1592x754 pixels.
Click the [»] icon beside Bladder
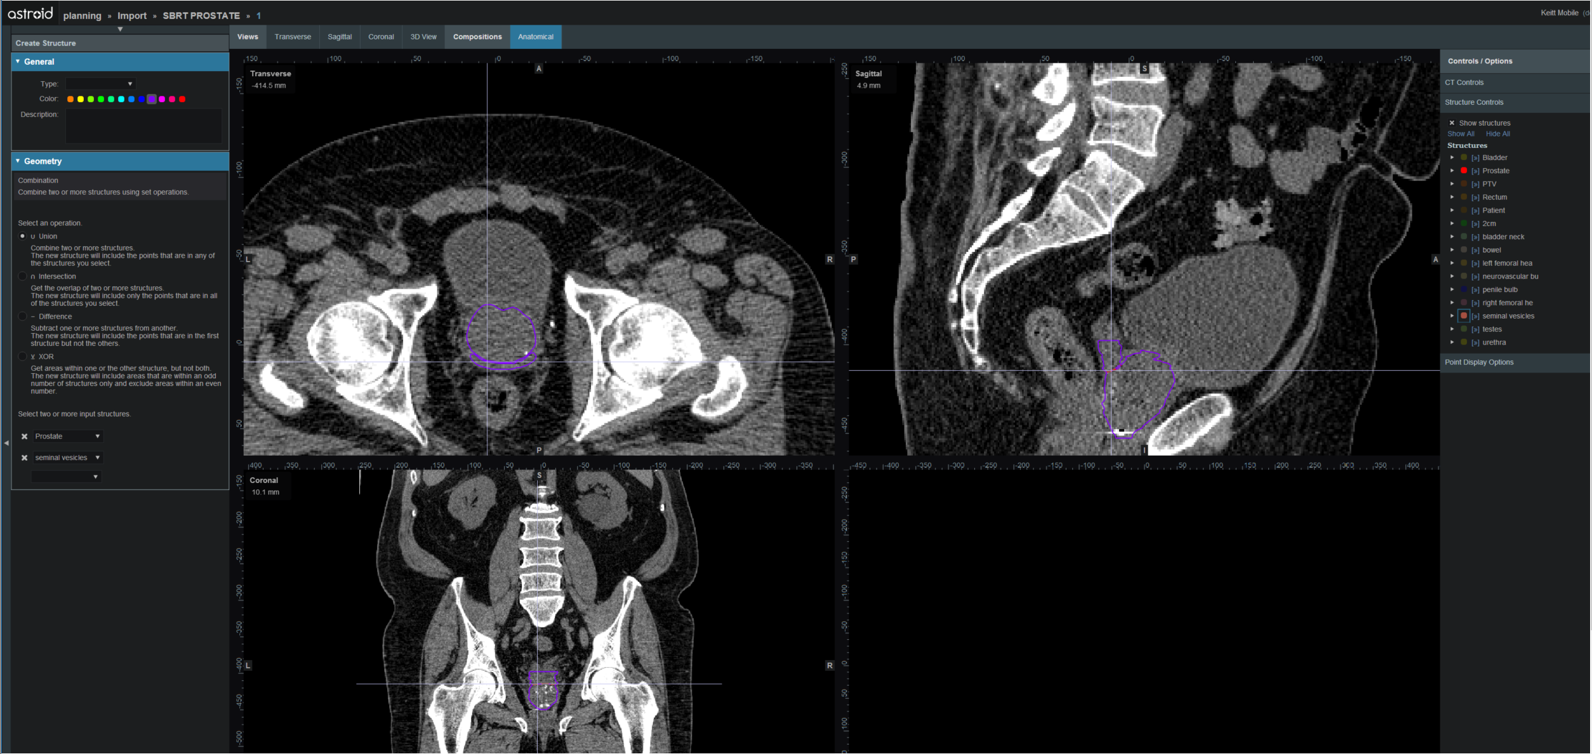(x=1475, y=158)
